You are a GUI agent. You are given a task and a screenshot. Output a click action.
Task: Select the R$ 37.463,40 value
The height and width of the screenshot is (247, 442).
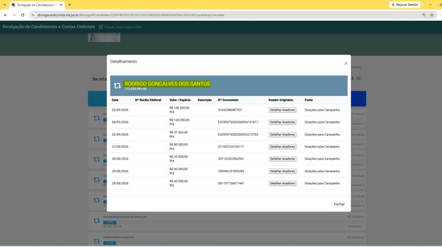[178, 132]
